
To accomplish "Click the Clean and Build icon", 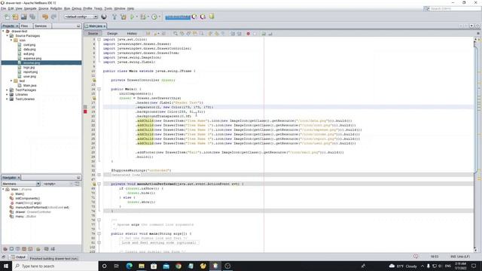I will [124, 17].
